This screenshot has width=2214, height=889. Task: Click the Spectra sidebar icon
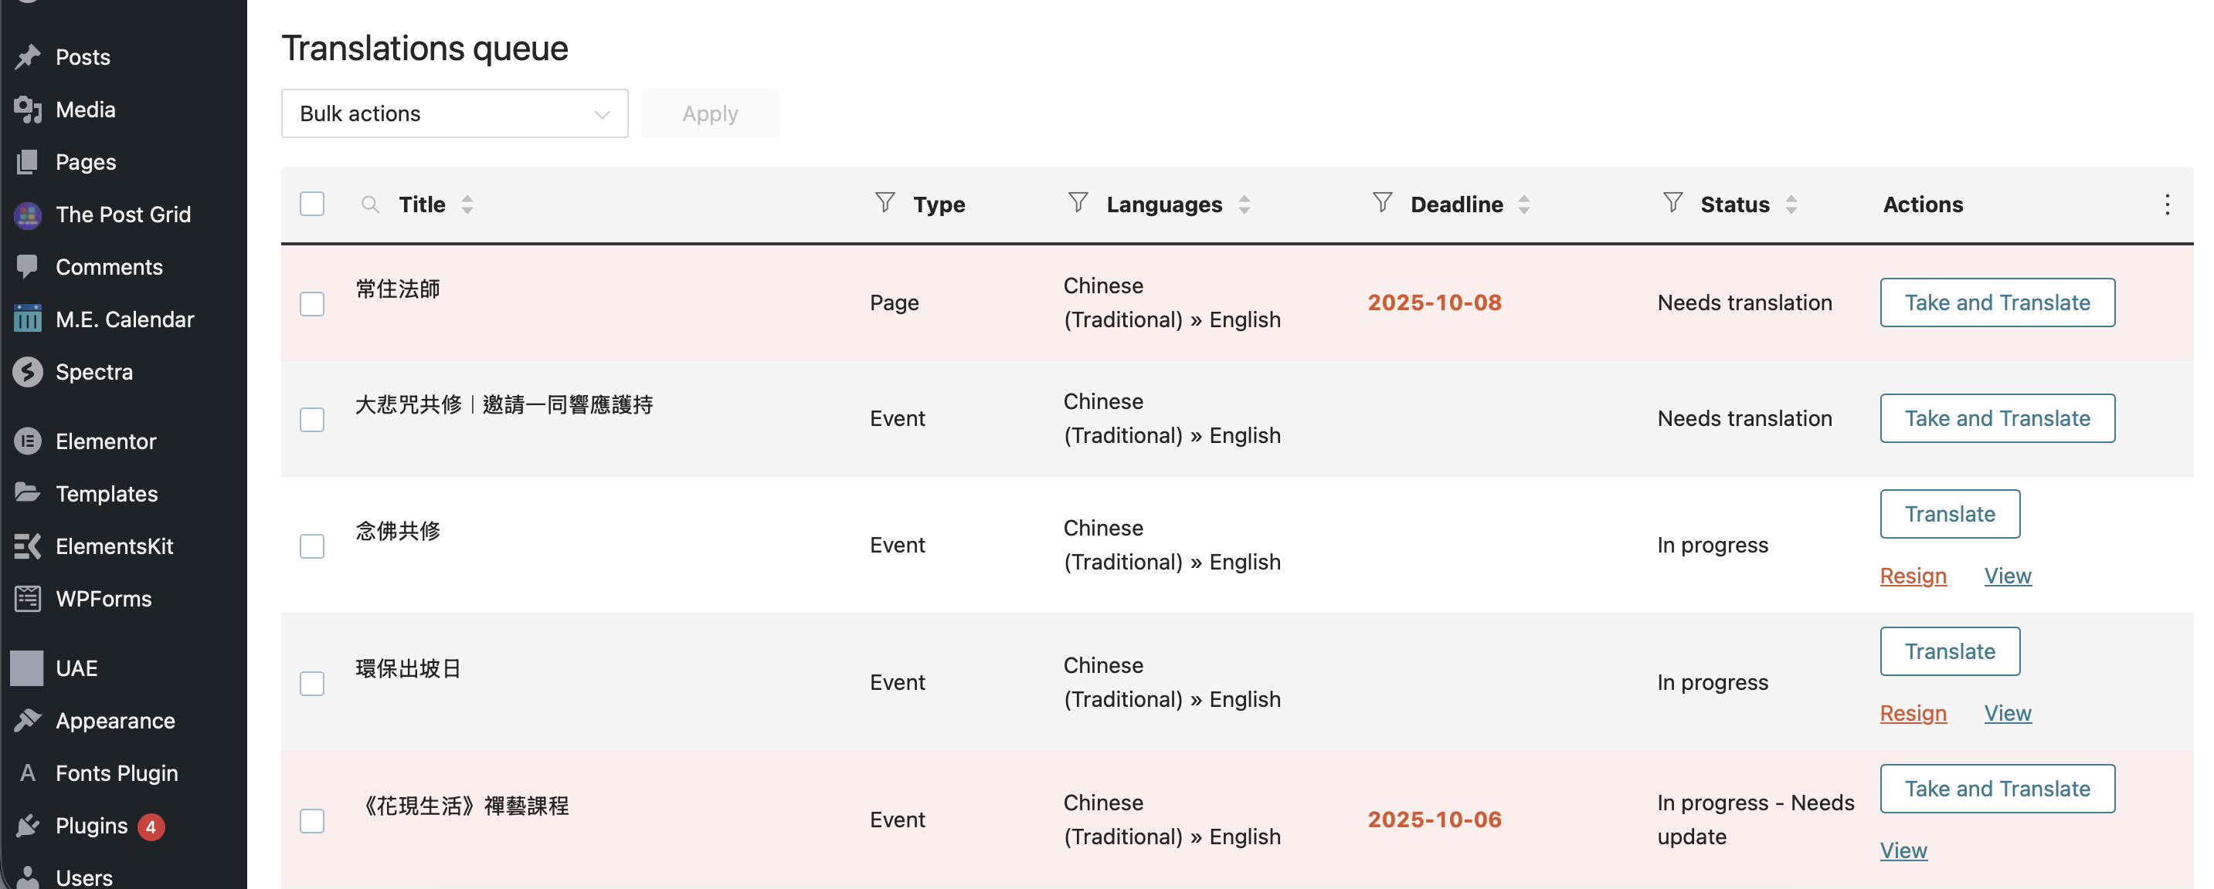click(28, 372)
